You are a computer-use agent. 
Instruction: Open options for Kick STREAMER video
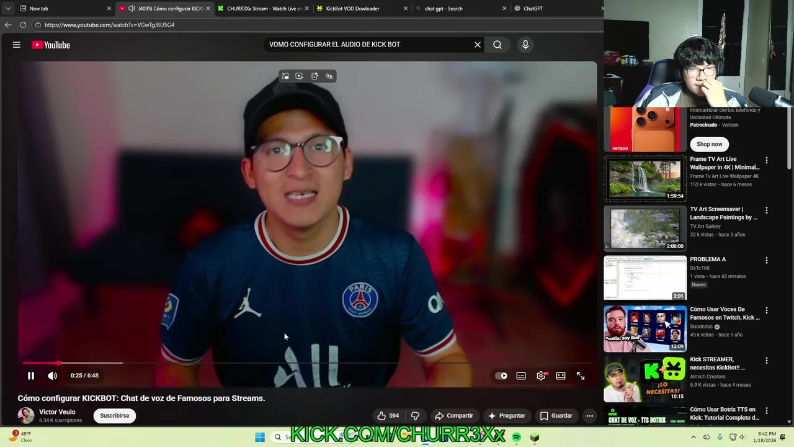tap(766, 360)
